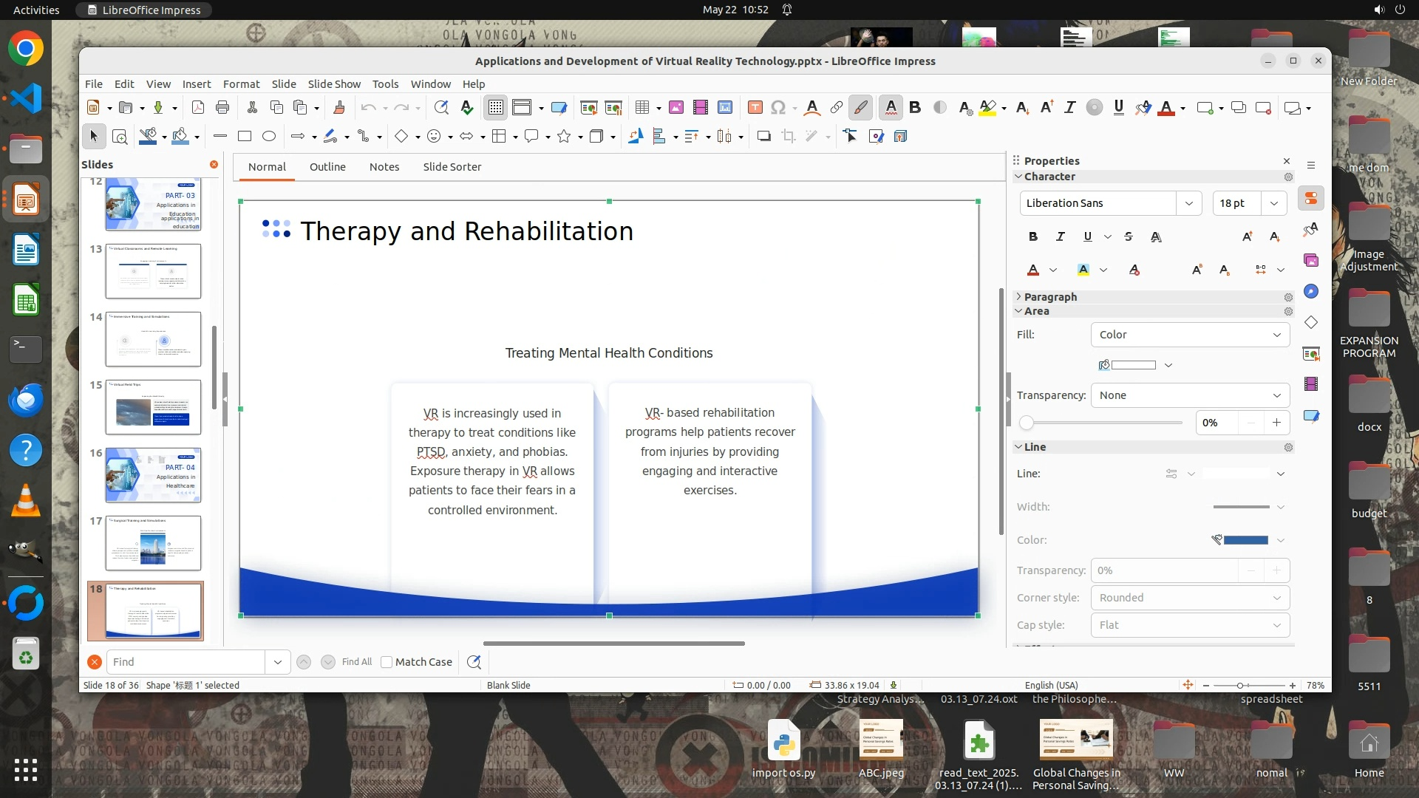Toggle Bold in the Character panel
This screenshot has width=1419, height=798.
[x=1033, y=237]
